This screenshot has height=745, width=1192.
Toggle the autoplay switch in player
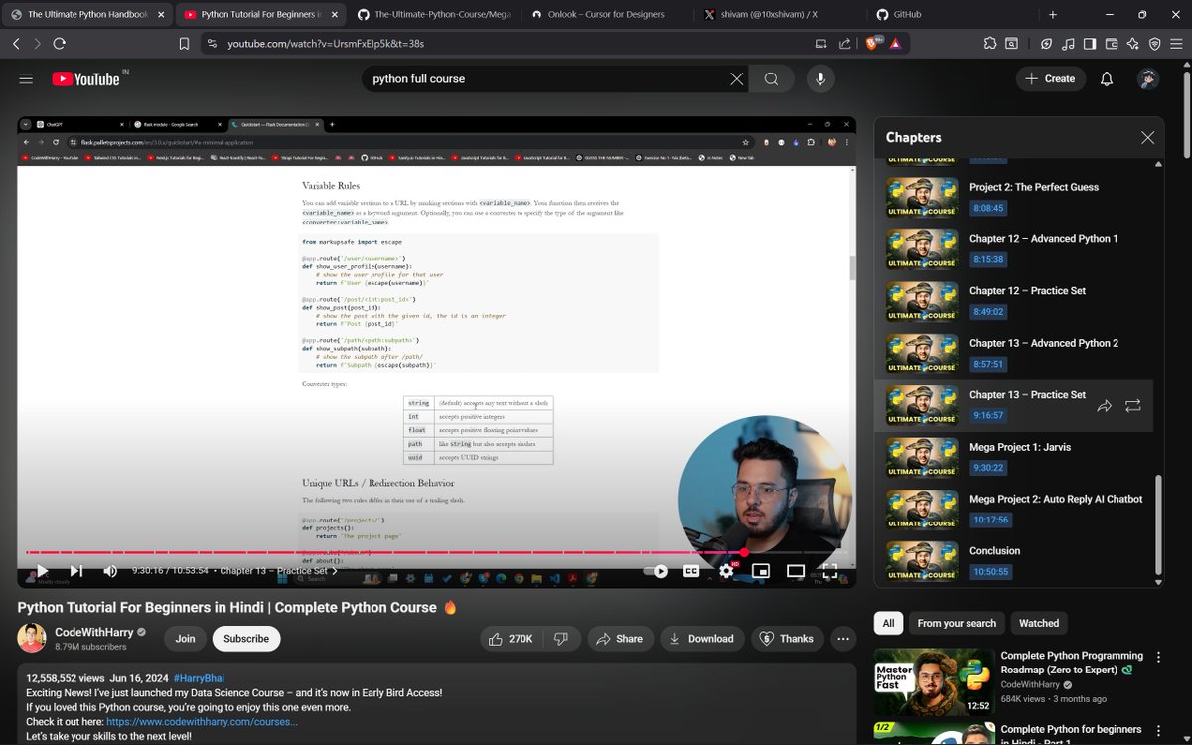(x=656, y=571)
